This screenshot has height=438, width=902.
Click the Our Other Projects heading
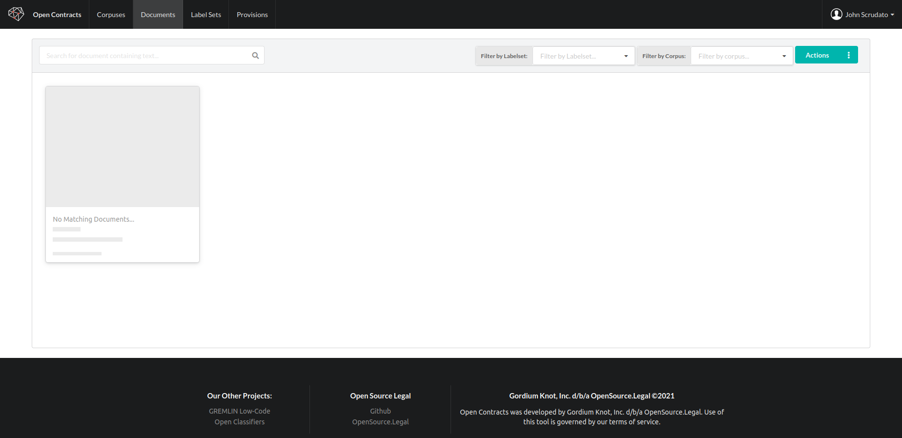coord(240,396)
